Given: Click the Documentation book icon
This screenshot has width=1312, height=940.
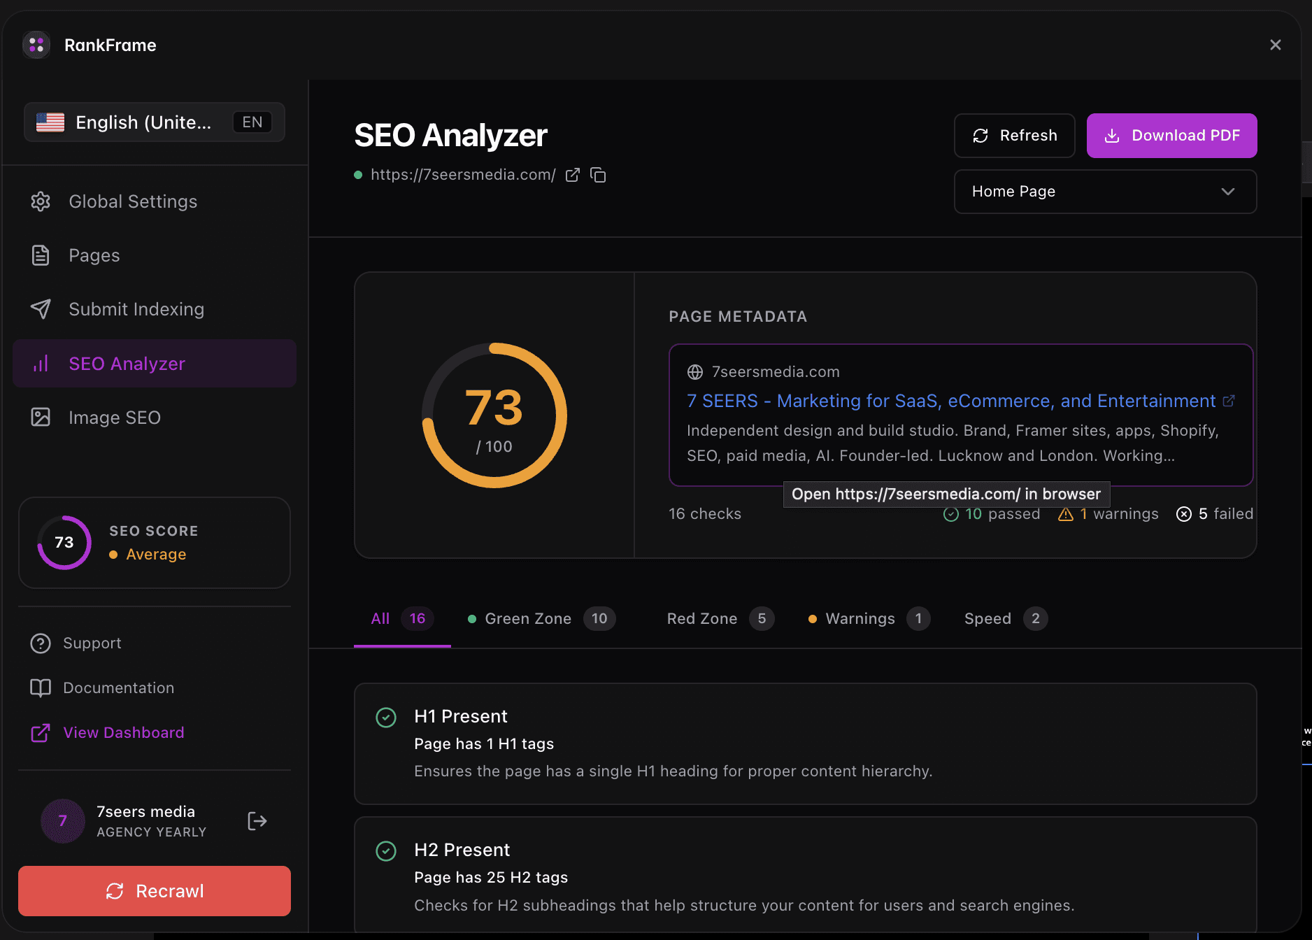Looking at the screenshot, I should coord(41,688).
